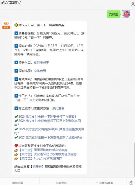Tap the 消费券 keyword link in last paragraph
The height and width of the screenshot is (185, 135).
tap(37, 167)
